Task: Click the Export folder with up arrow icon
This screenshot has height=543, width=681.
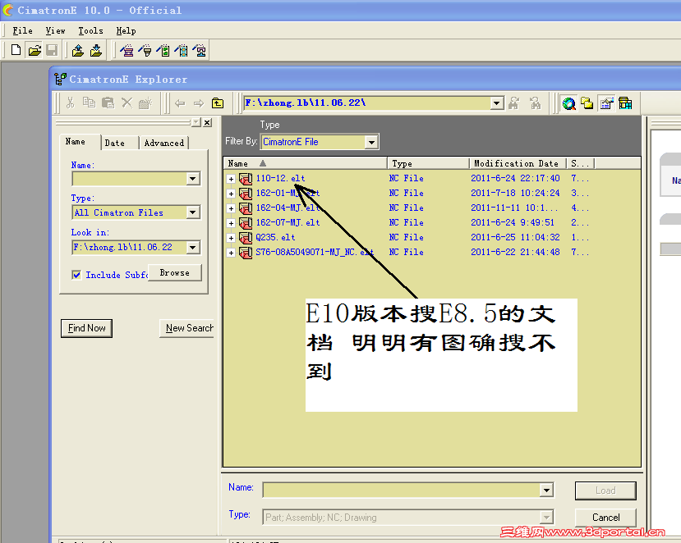Action: 78,51
